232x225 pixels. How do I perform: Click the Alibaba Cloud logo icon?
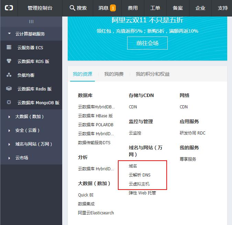[x=9, y=8]
